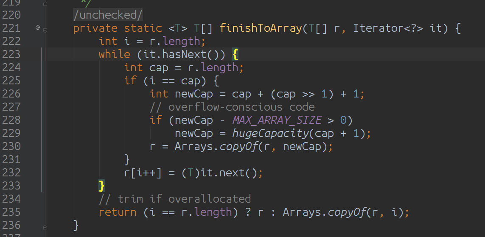Viewport: 485px width, 237px height.
Task: Click the 'while' keyword
Action: 115,54
